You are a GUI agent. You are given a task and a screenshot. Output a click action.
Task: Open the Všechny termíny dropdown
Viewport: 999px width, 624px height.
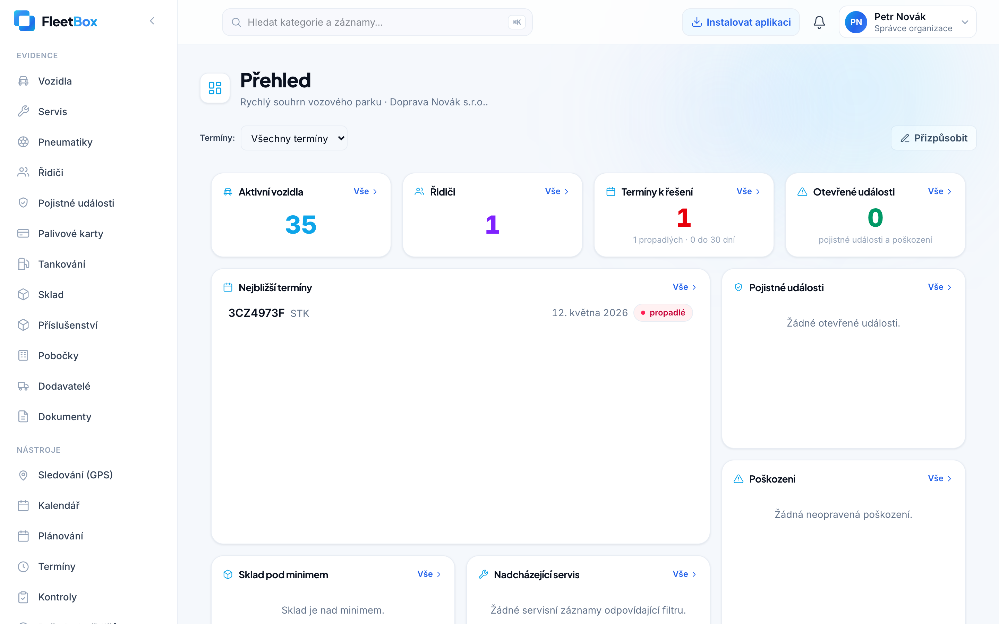(294, 138)
